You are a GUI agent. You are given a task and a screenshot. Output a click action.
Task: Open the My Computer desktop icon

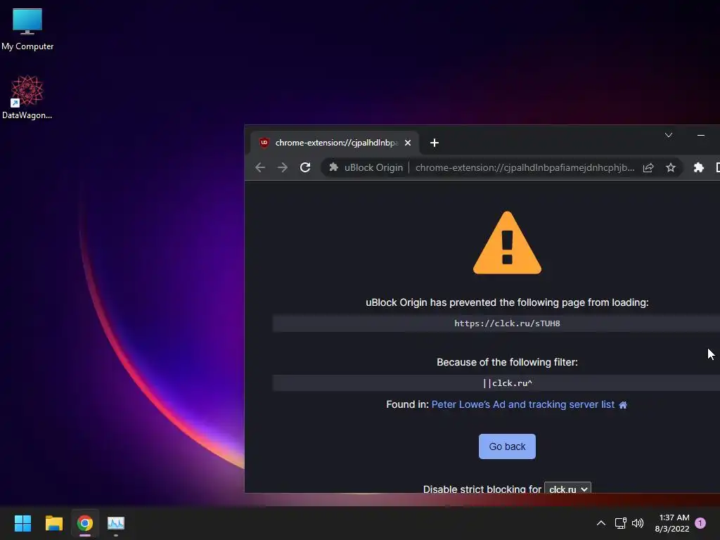[x=27, y=30]
